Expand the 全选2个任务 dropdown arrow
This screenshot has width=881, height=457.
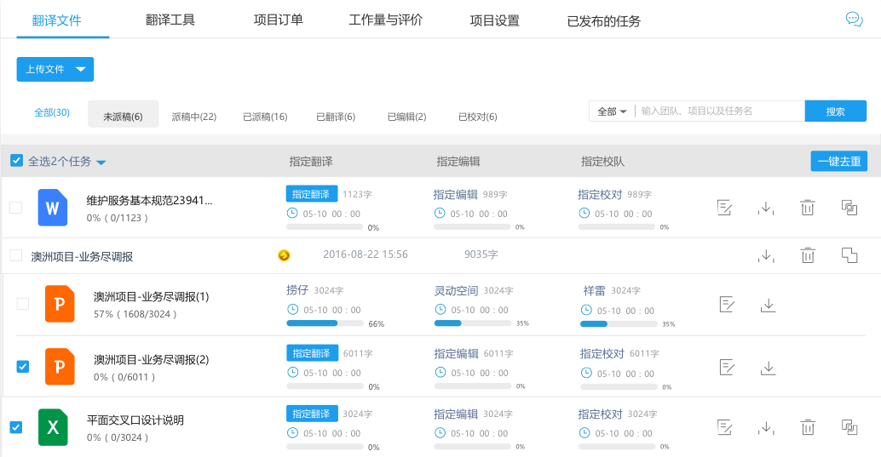(101, 162)
